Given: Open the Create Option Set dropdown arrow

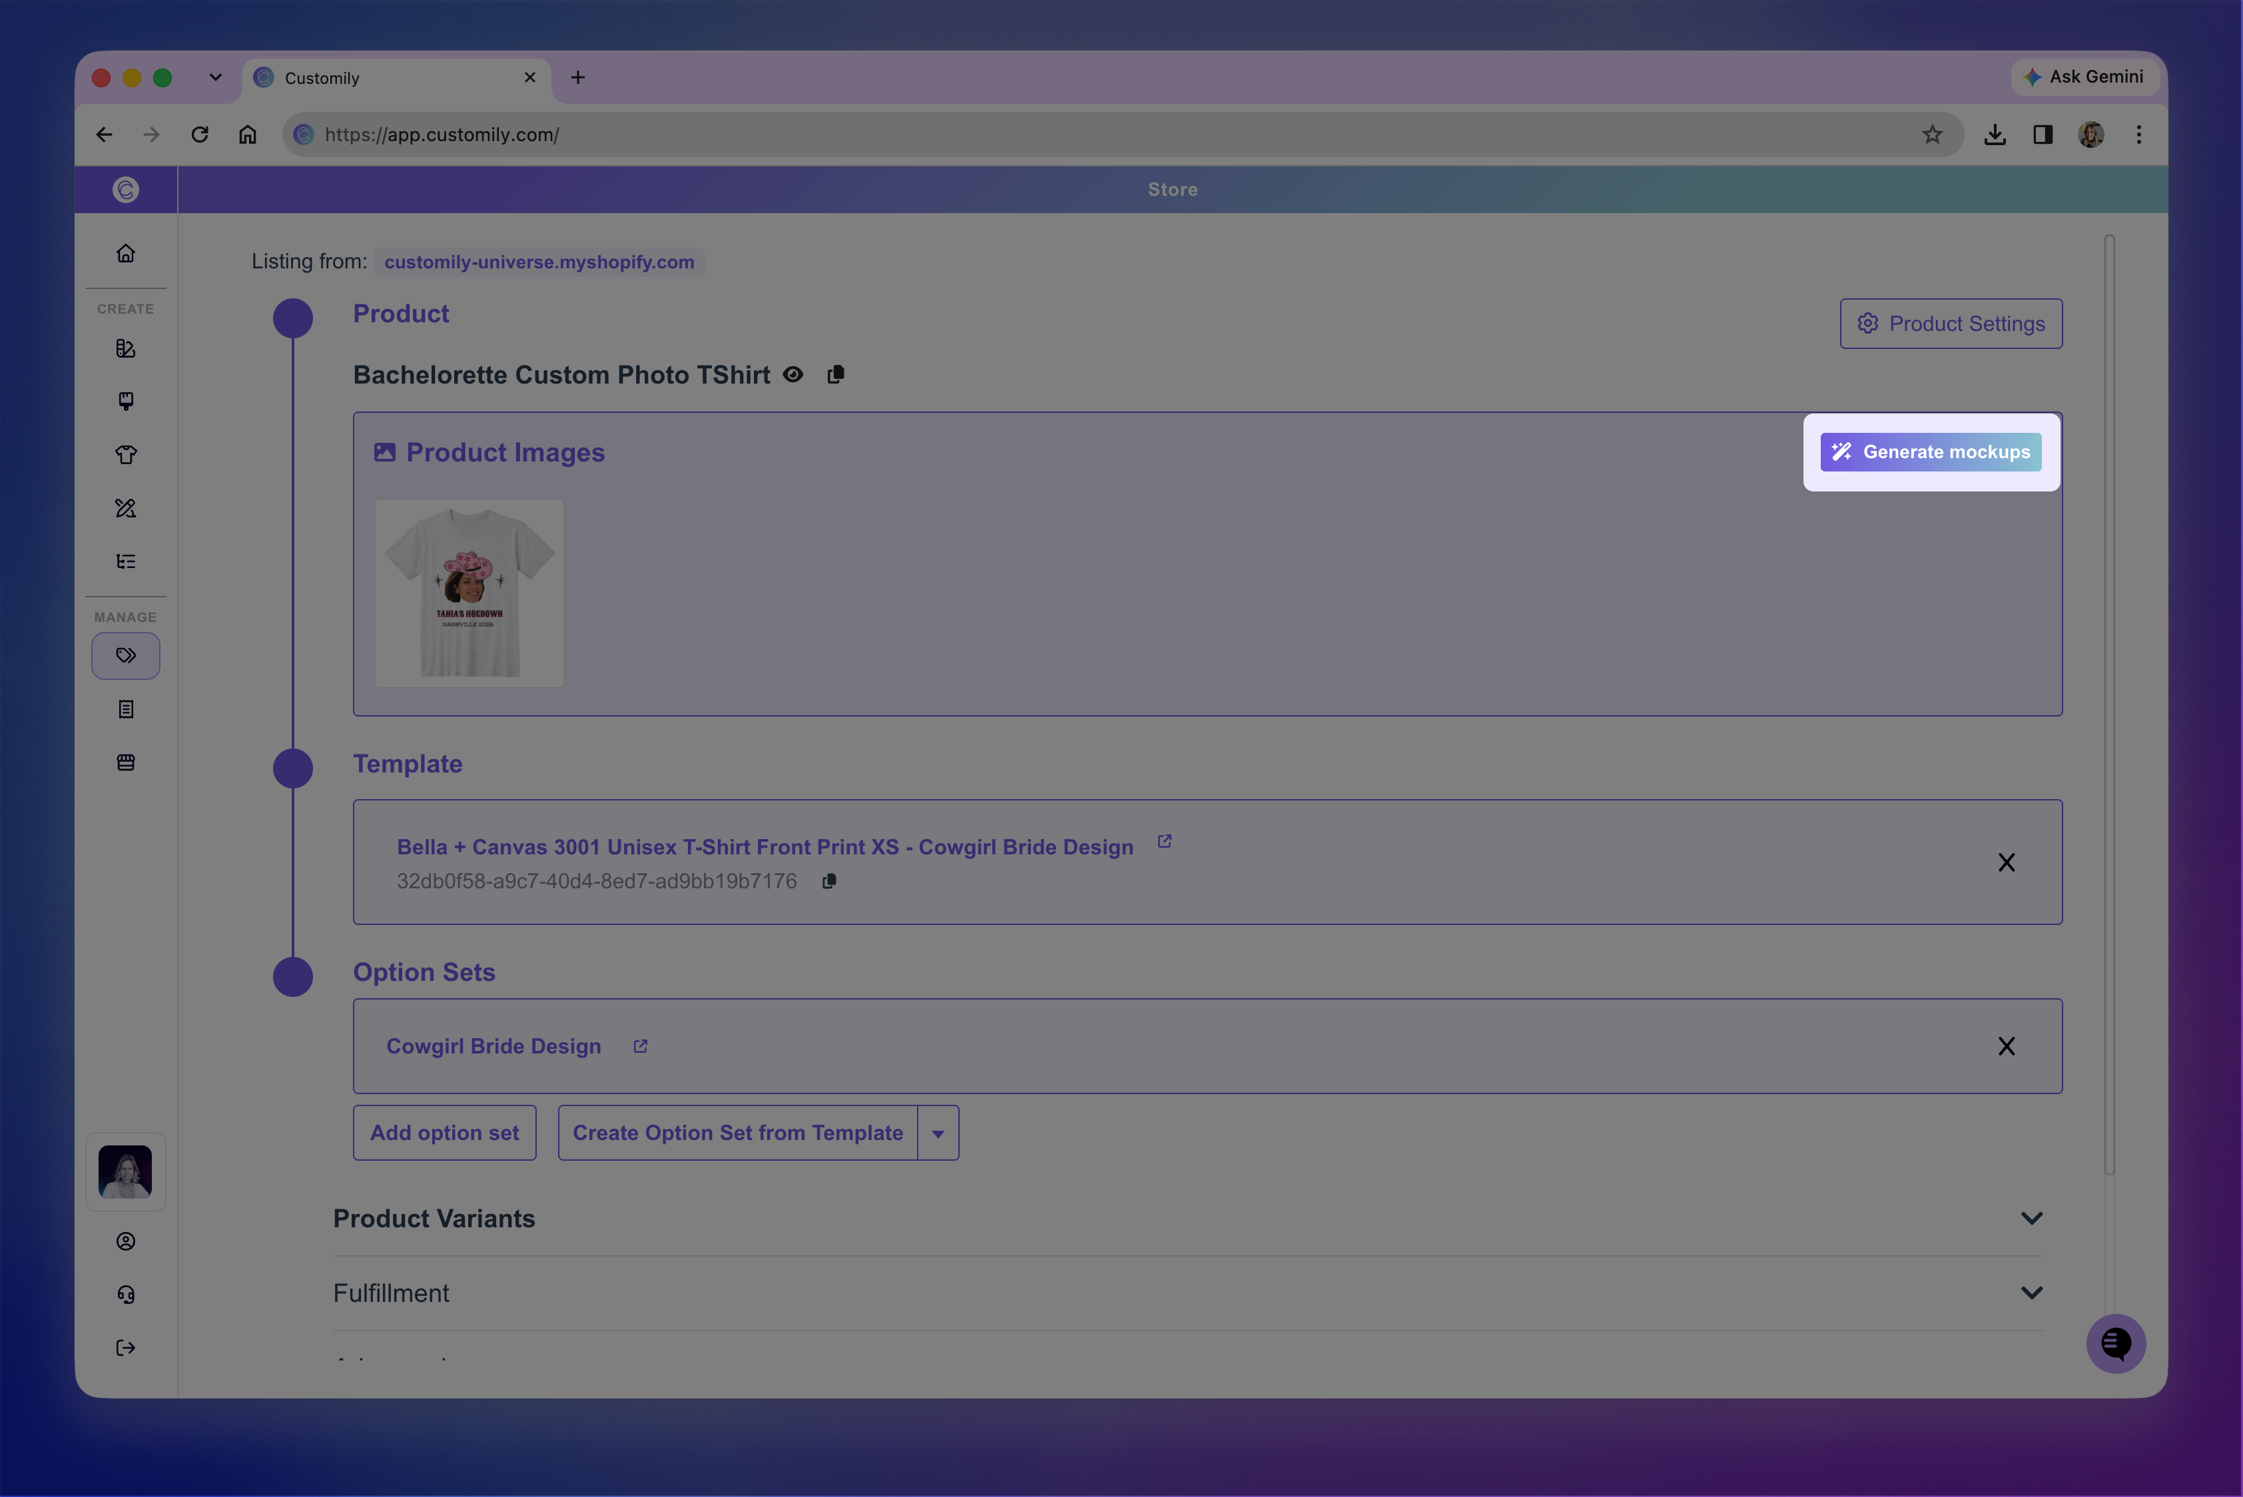Looking at the screenshot, I should tap(938, 1133).
